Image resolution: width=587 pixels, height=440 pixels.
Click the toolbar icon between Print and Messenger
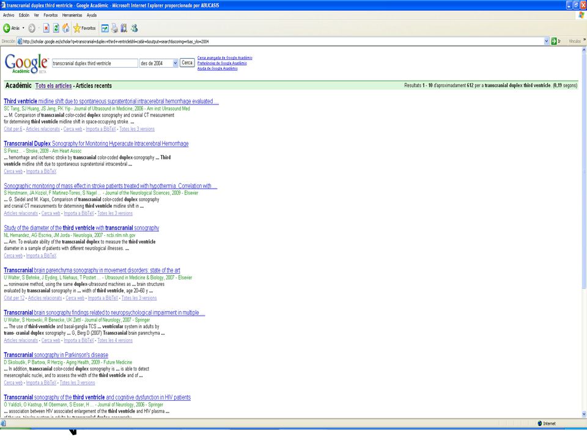coord(124,28)
